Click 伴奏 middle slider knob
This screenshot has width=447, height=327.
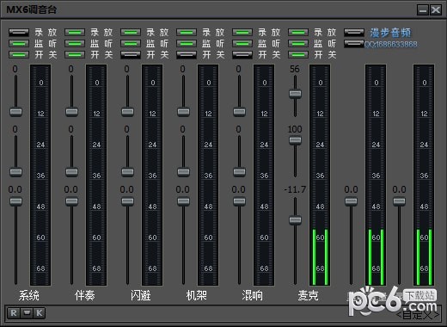coord(71,172)
